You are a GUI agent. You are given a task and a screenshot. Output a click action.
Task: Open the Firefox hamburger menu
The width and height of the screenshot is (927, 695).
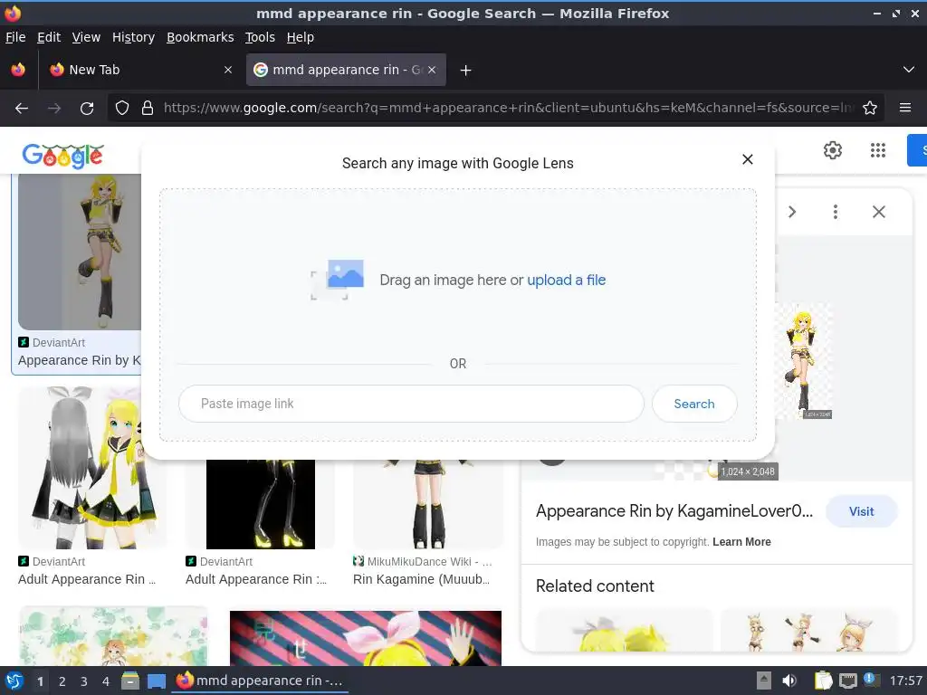tap(905, 109)
